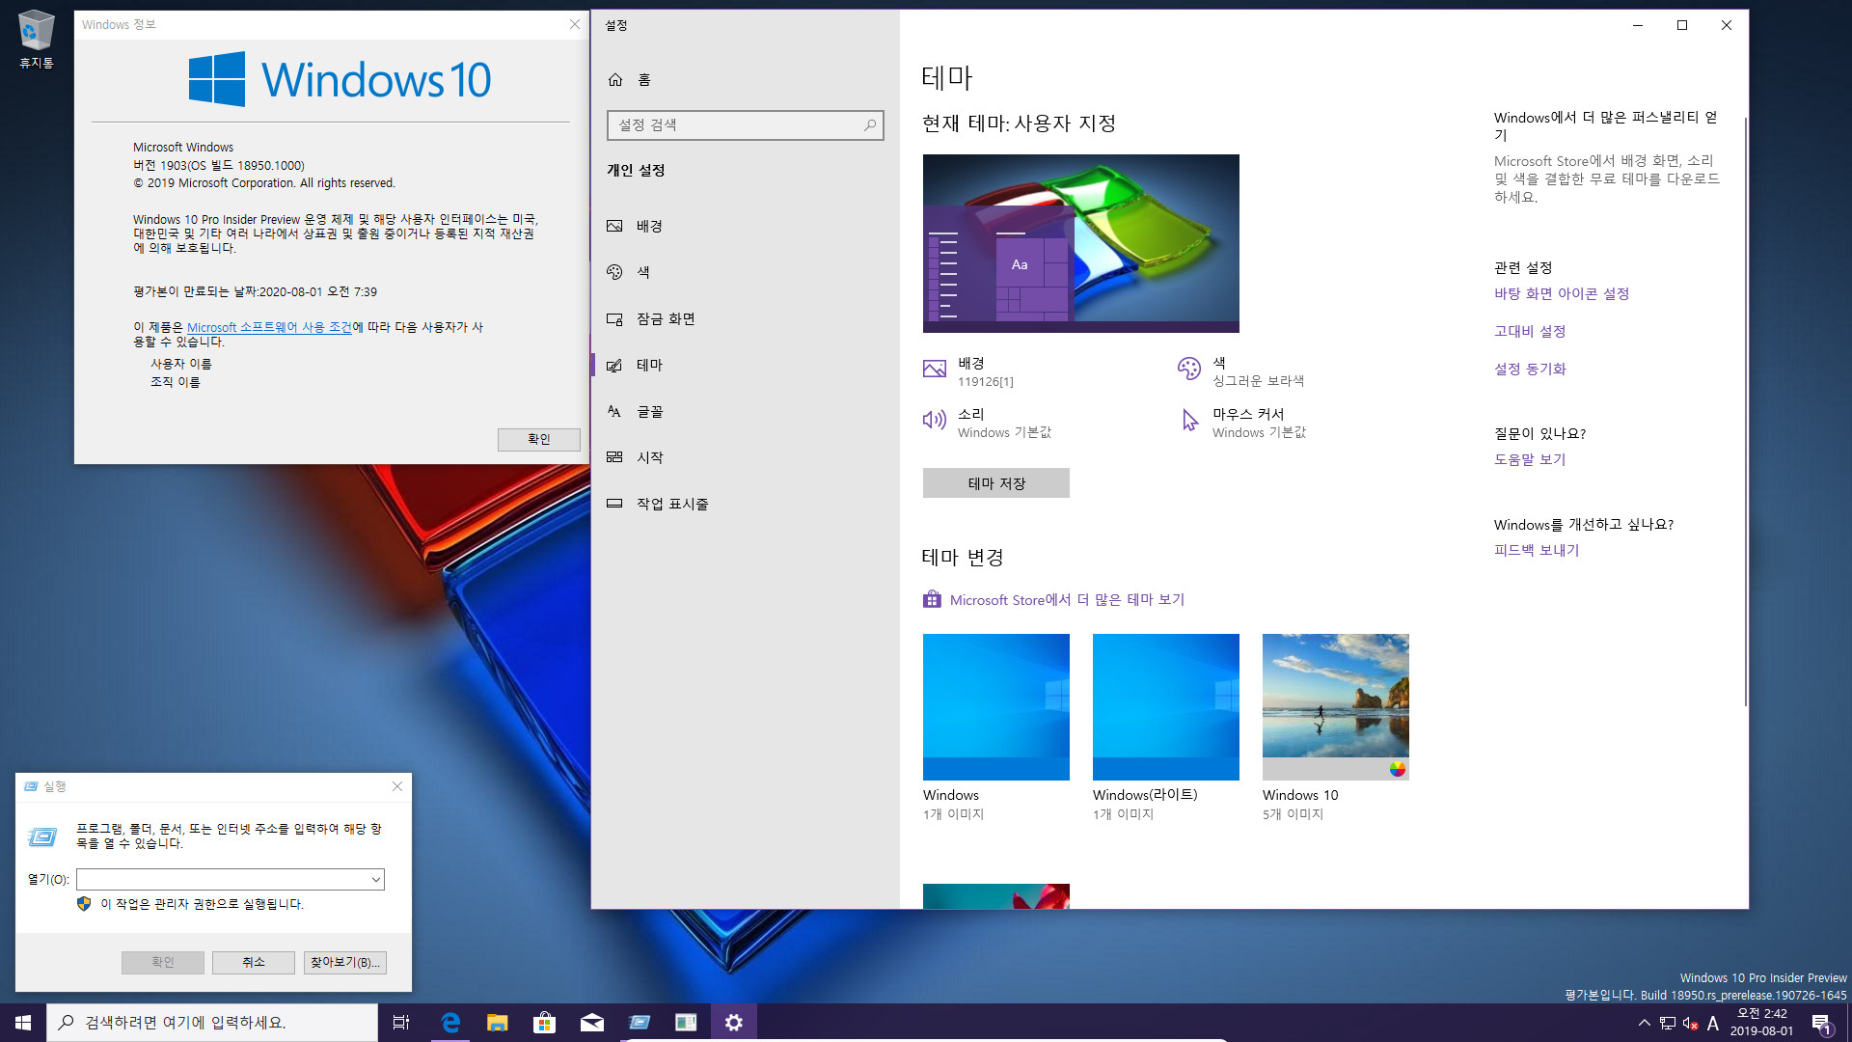Click the IME language indicator A

pyautogui.click(x=1713, y=1023)
